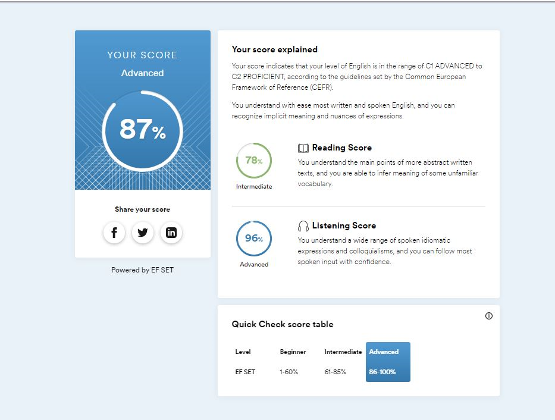Screen dimensions: 555x420
Task: Select the highlighted Advanced column header
Action: (x=384, y=352)
